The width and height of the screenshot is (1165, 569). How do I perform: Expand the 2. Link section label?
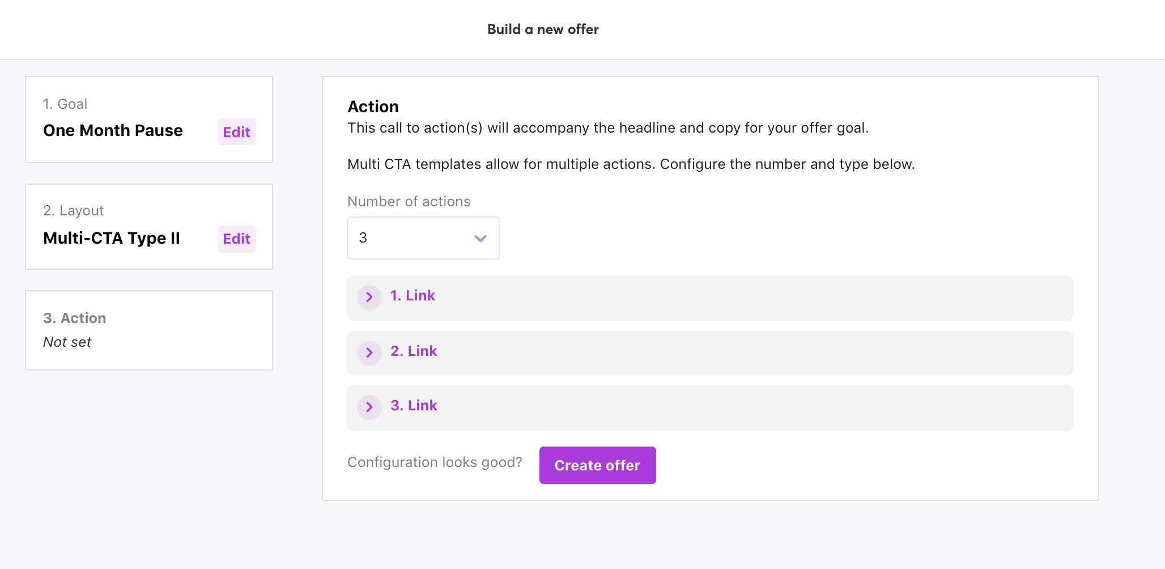[x=414, y=351]
